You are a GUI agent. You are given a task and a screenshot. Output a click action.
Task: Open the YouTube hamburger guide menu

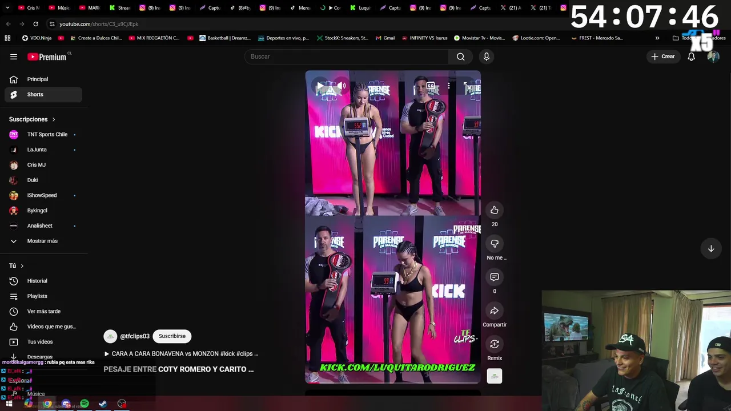(x=14, y=57)
